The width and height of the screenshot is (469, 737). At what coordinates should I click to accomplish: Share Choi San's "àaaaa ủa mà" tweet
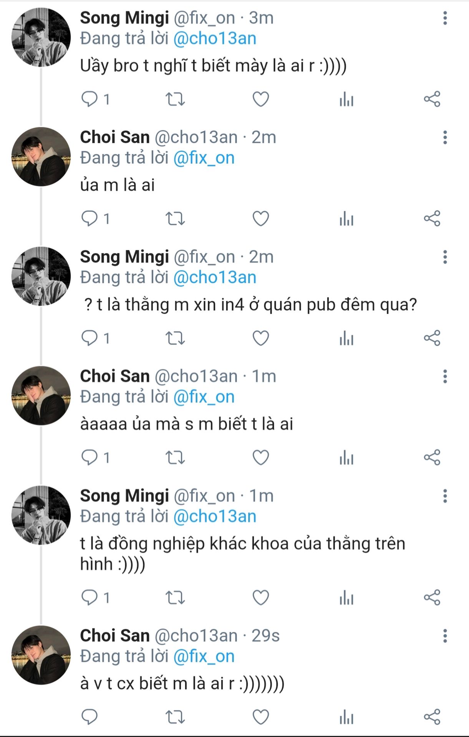tap(432, 458)
